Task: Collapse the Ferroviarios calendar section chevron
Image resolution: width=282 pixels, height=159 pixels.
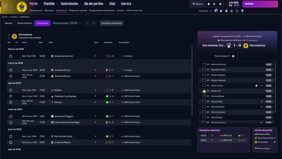Action: (x=9, y=34)
